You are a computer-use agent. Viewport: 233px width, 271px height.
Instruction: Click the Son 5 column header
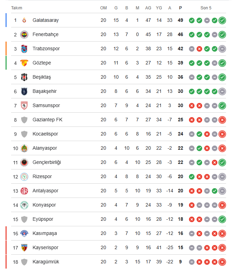(x=206, y=8)
